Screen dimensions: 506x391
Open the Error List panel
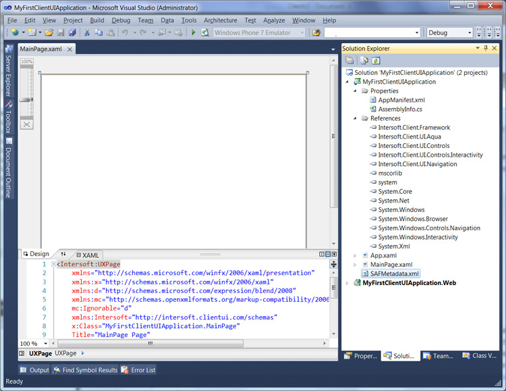click(x=139, y=370)
